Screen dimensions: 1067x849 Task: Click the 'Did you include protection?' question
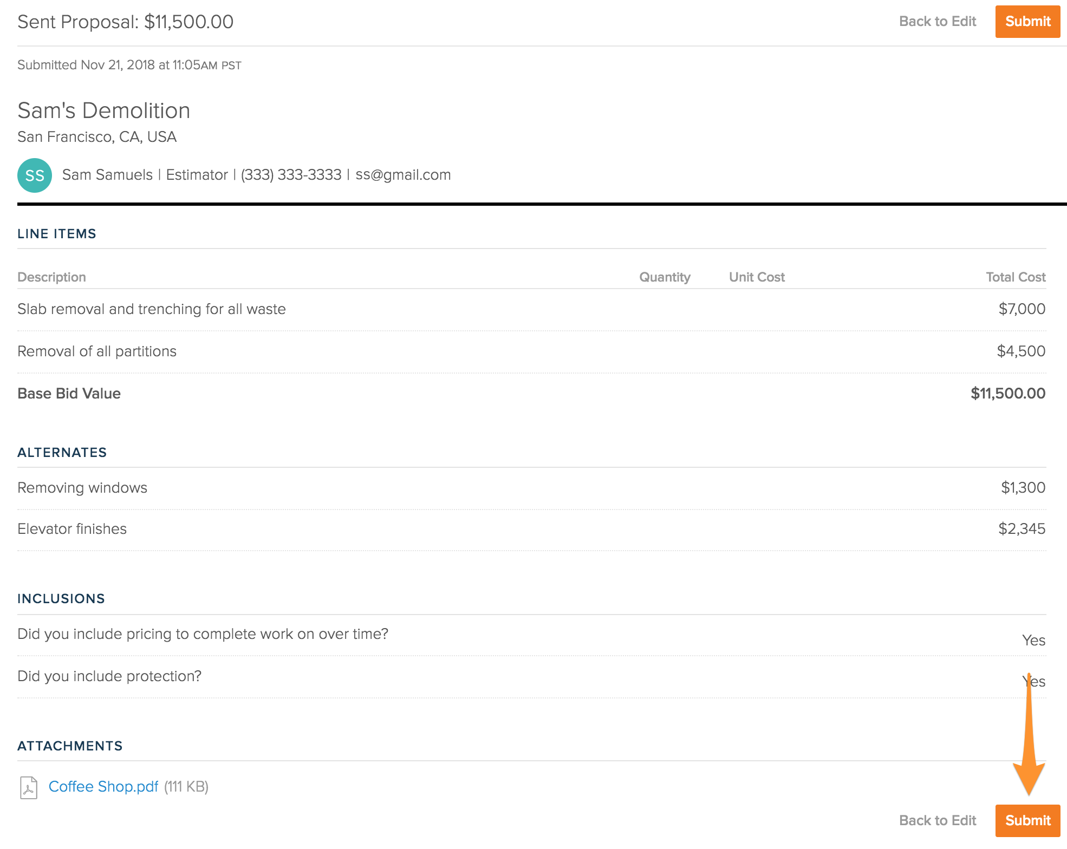click(x=109, y=676)
